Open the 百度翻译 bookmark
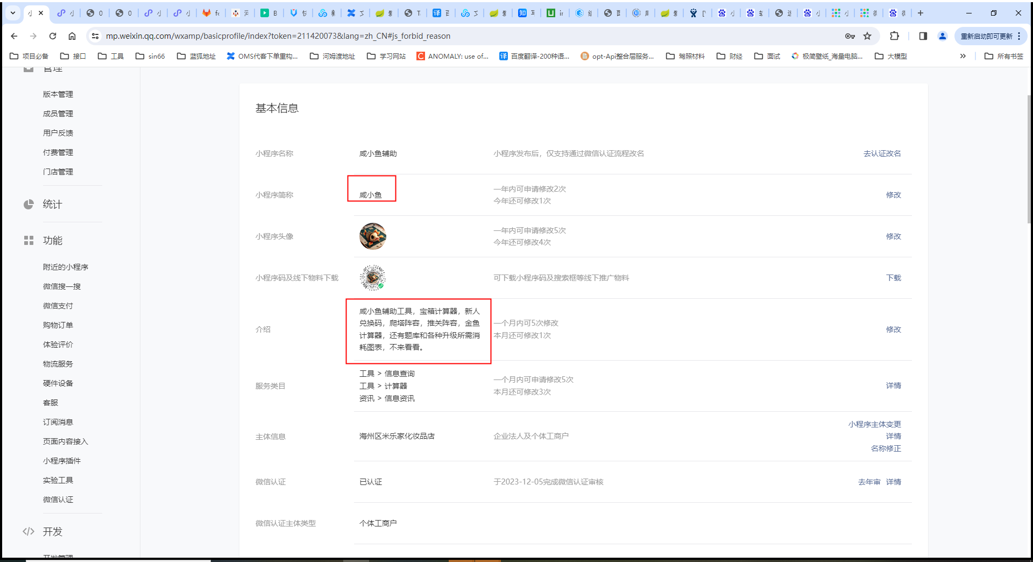This screenshot has height=562, width=1033. point(534,56)
